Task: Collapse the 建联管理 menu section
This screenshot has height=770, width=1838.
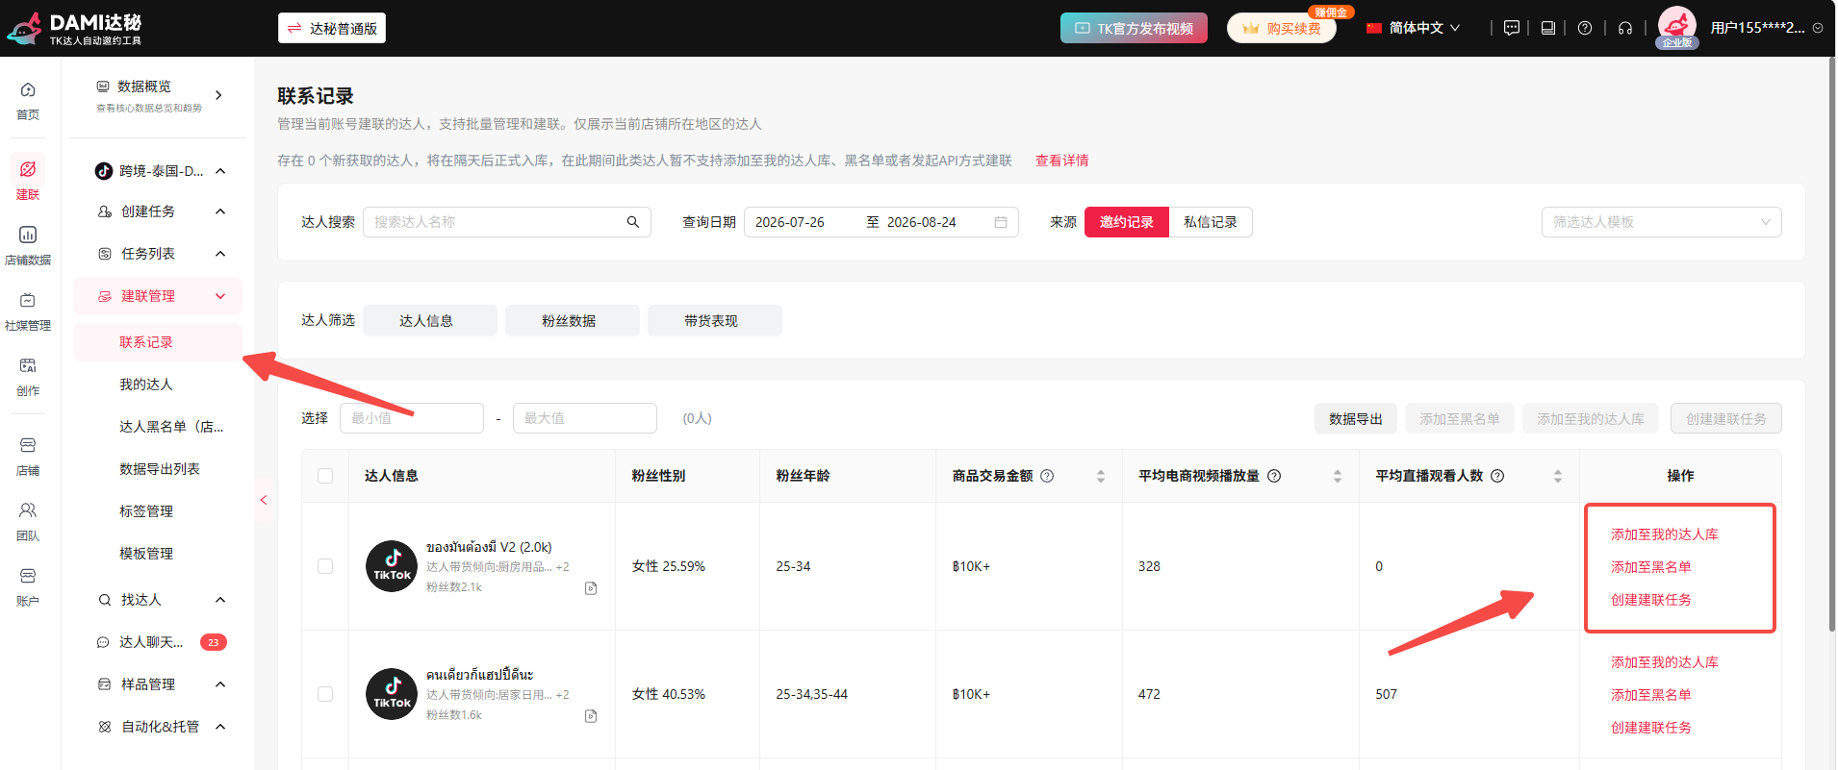Action: click(158, 296)
